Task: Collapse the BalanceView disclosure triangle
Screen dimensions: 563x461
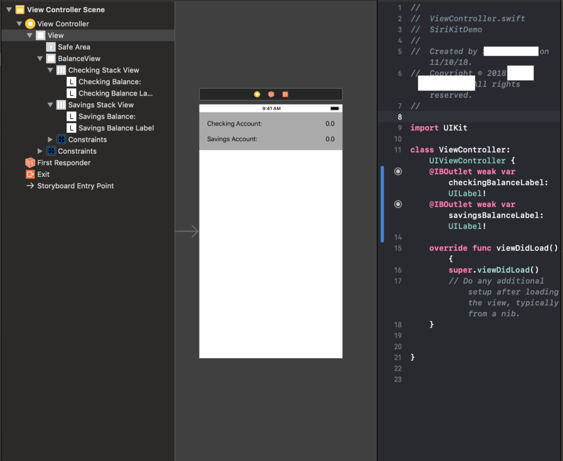Action: [40, 59]
